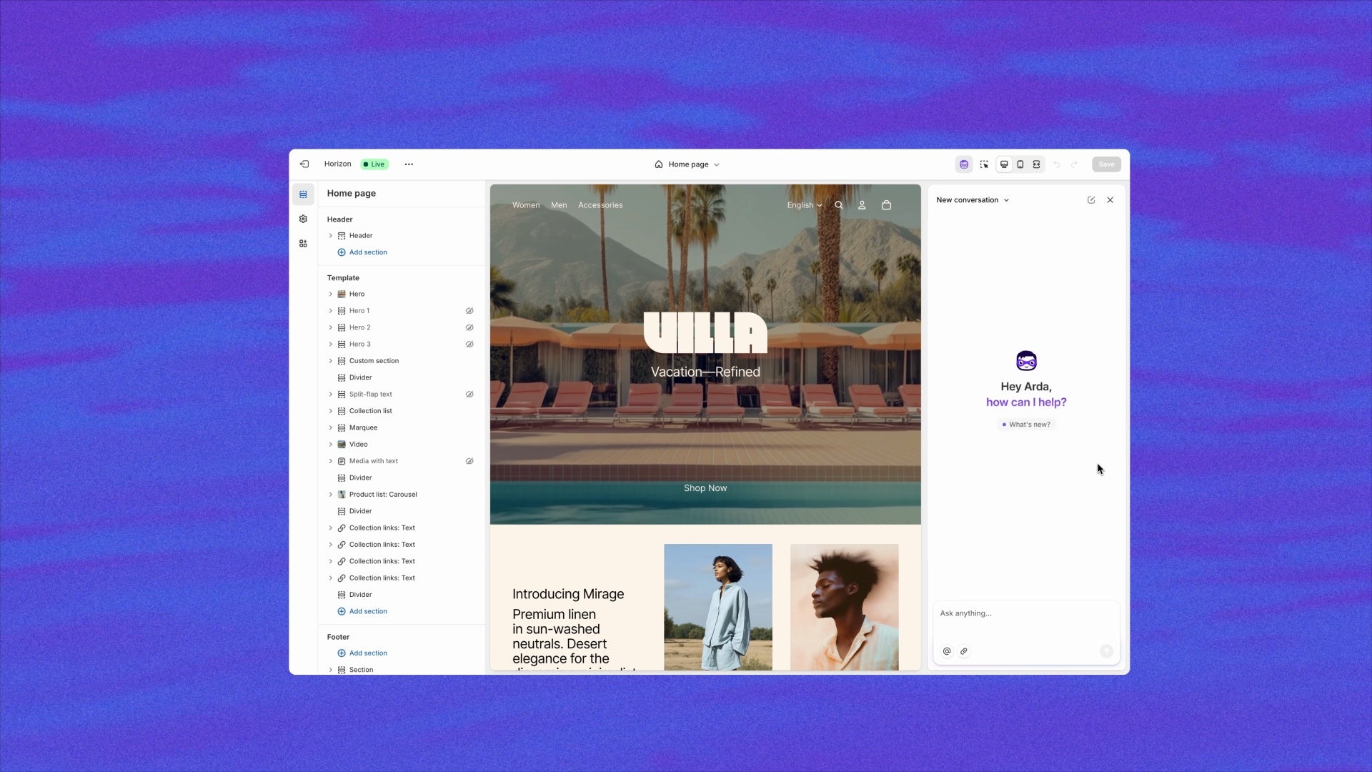Open theme settings gear in left rail

tap(303, 219)
